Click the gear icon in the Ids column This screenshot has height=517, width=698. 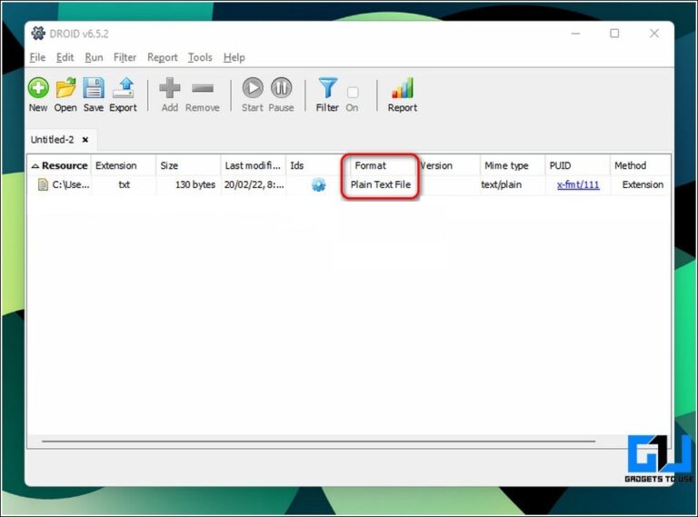pyautogui.click(x=319, y=184)
